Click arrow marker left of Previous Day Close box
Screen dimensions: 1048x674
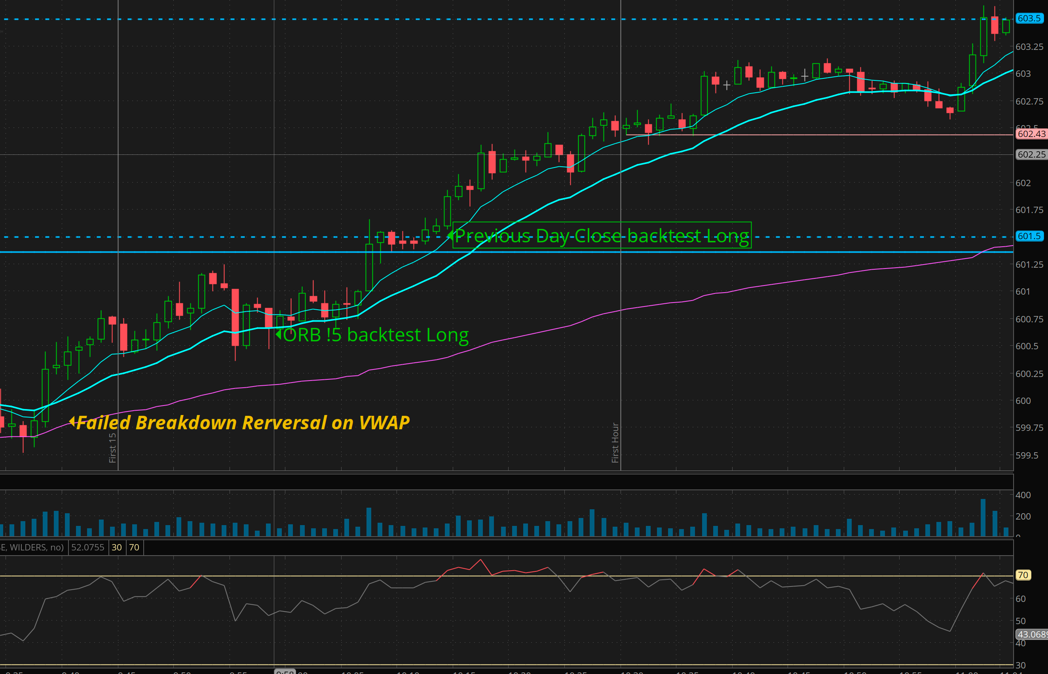tap(450, 236)
